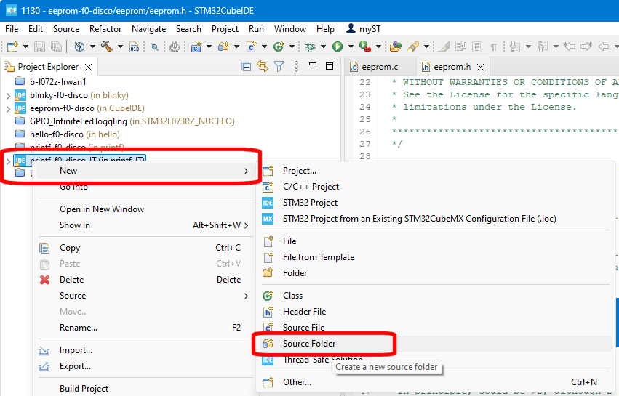The height and width of the screenshot is (396, 619).
Task: Select Other... in the New submenu
Action: click(x=436, y=382)
